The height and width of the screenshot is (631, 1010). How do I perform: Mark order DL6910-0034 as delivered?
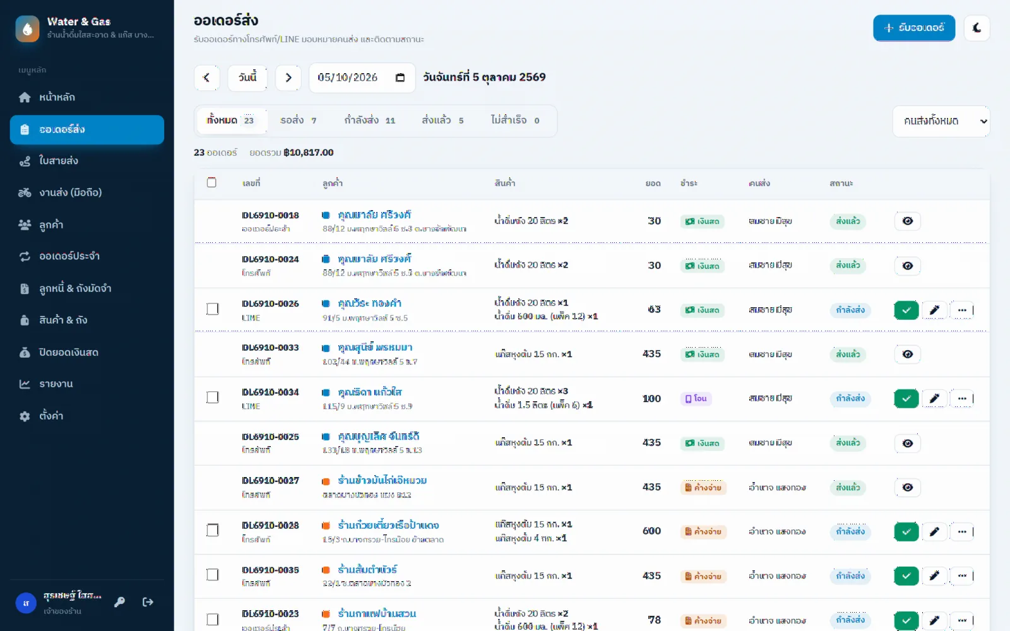click(906, 399)
